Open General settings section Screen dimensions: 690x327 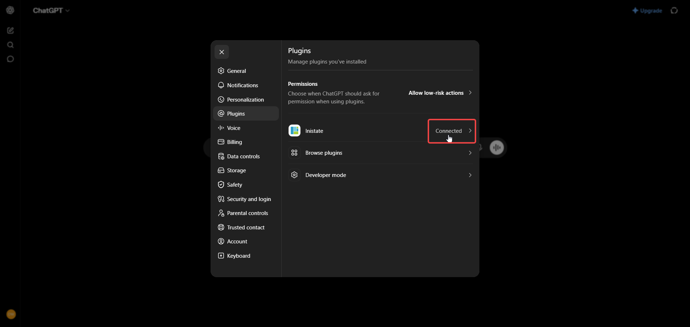(246, 71)
